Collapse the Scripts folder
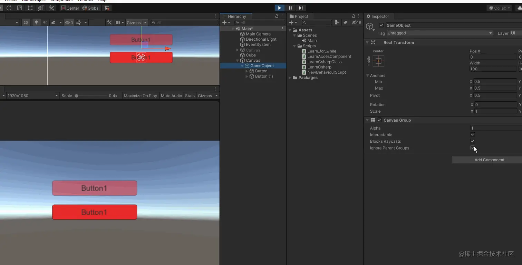 (x=294, y=46)
